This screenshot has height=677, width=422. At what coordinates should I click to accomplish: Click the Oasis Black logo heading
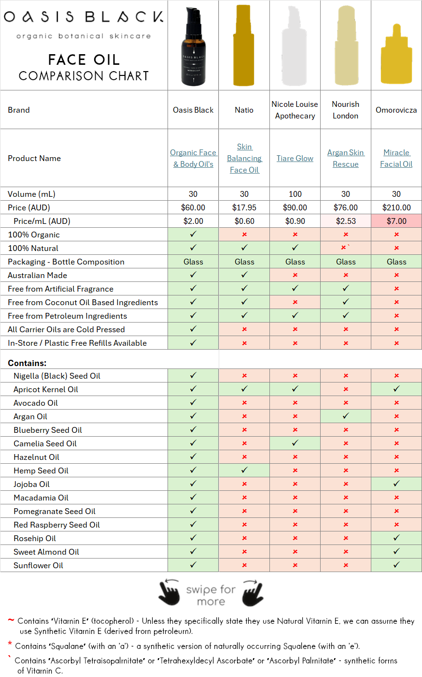pos(84,17)
